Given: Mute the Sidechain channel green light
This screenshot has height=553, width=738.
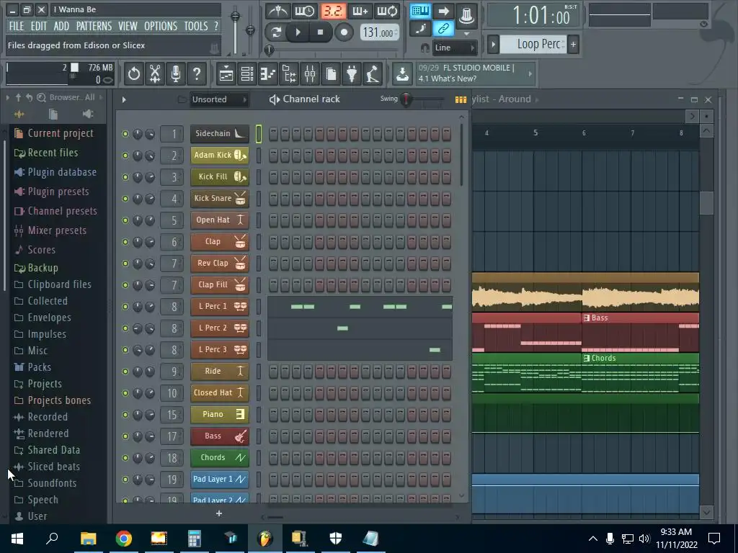Looking at the screenshot, I should coord(125,134).
